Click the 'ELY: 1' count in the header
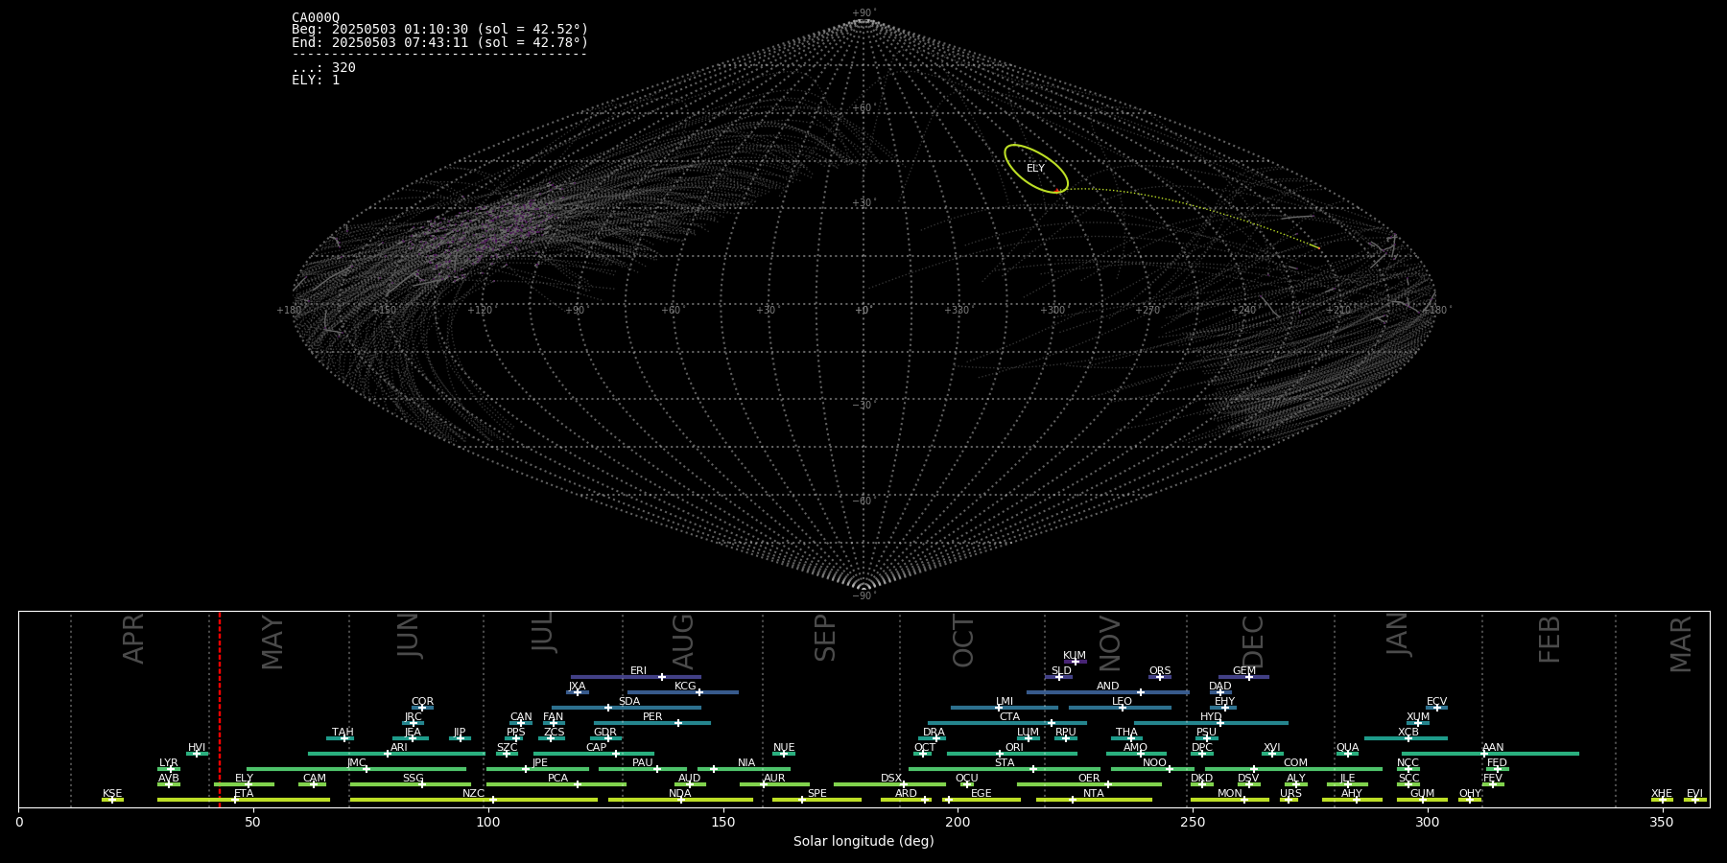This screenshot has height=863, width=1727. point(316,81)
